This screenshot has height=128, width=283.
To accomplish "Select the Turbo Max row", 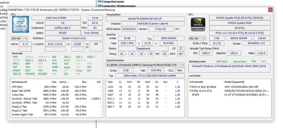I will tap(56, 95).
